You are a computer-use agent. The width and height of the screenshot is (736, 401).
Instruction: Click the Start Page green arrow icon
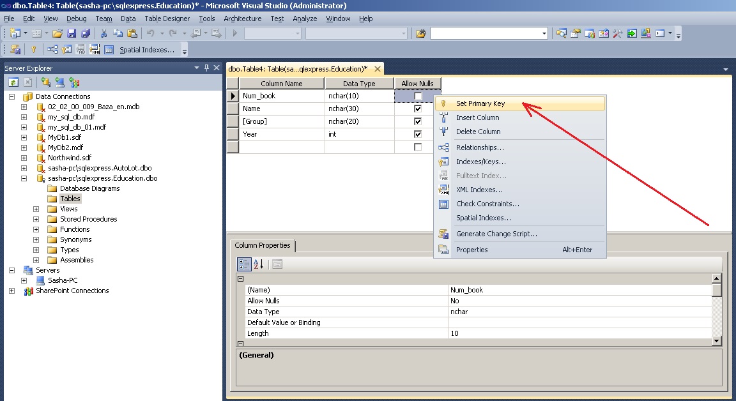632,33
